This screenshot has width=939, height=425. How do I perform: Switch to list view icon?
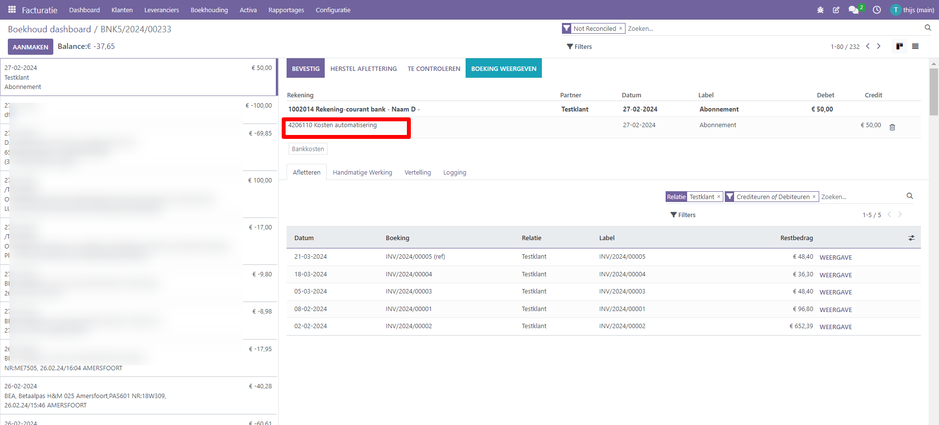[916, 46]
